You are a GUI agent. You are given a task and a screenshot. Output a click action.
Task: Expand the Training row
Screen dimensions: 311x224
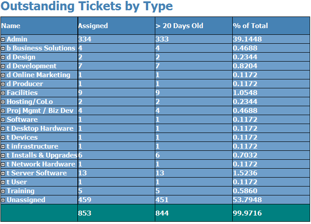(x=3, y=191)
